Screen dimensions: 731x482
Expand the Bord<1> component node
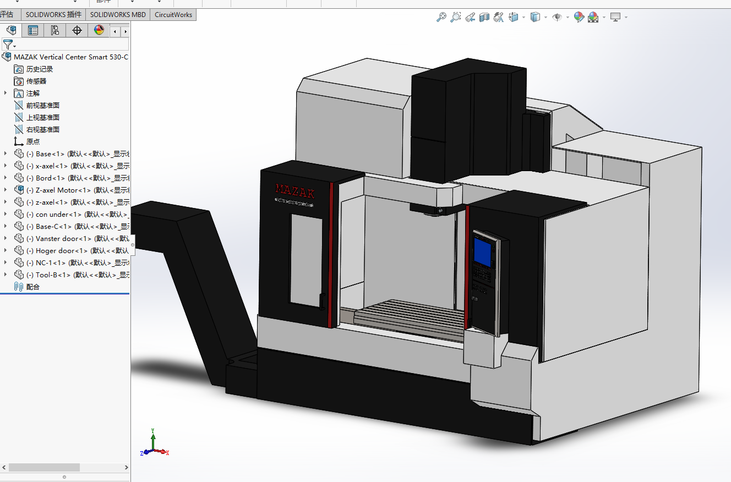pyautogui.click(x=6, y=178)
